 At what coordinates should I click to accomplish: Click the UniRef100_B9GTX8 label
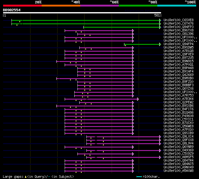[x=178, y=31]
